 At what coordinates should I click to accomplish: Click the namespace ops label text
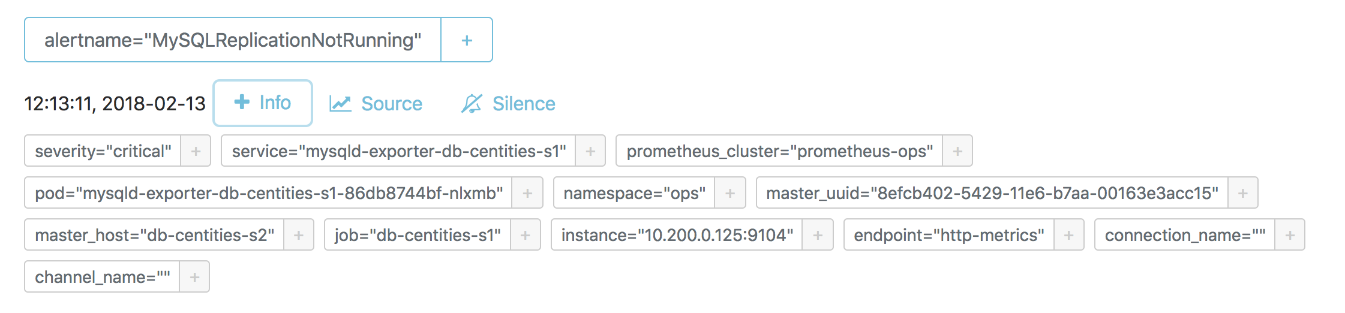(635, 193)
